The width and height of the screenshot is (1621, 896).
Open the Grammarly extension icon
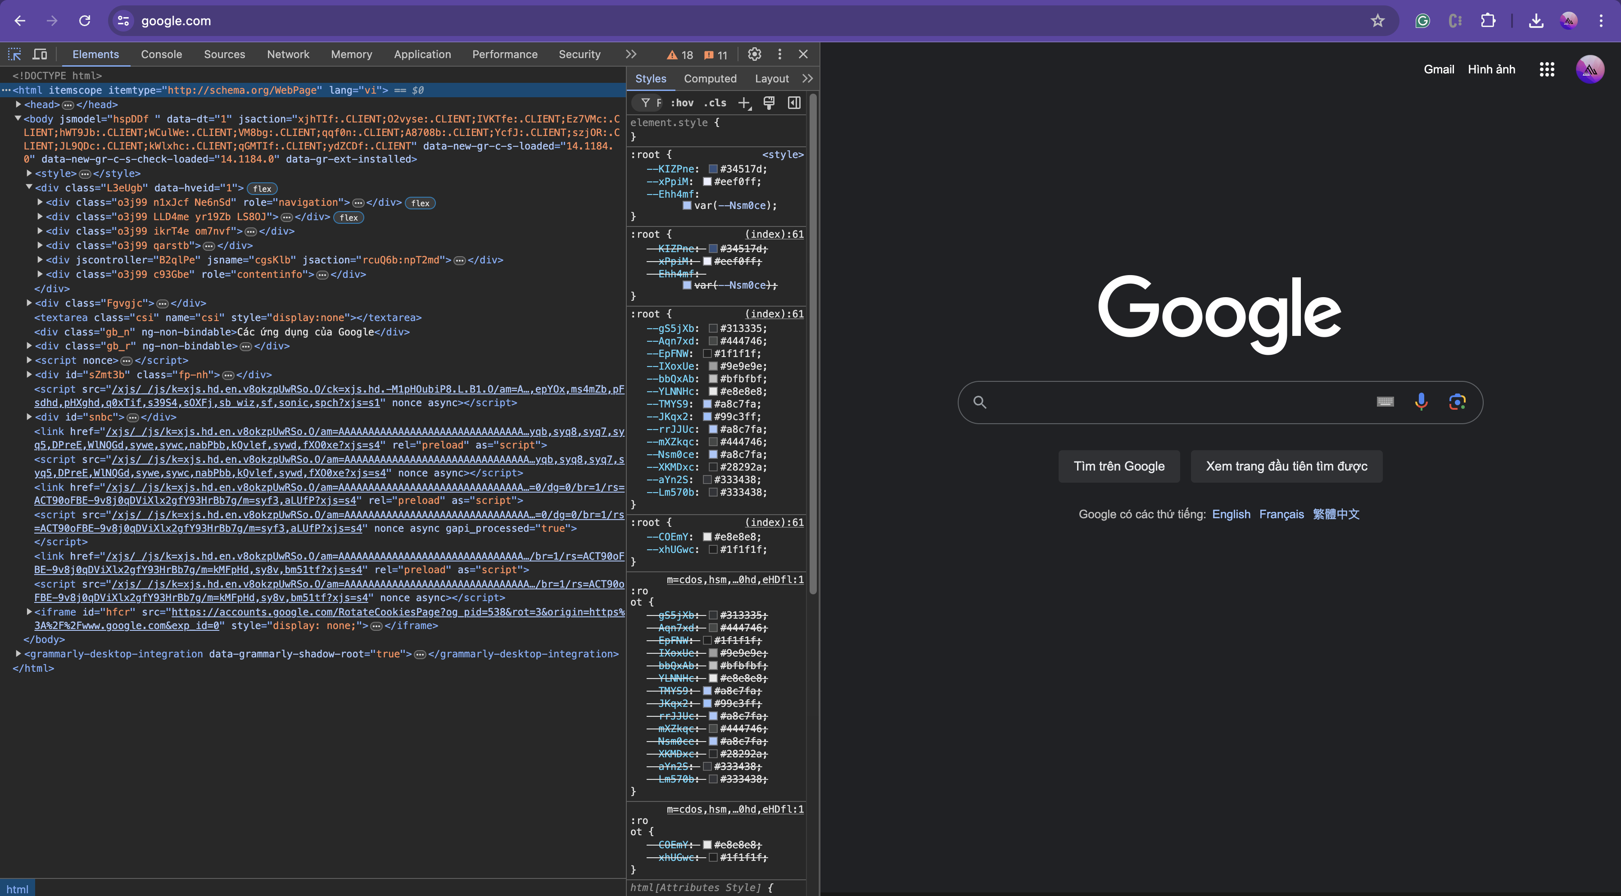point(1422,21)
